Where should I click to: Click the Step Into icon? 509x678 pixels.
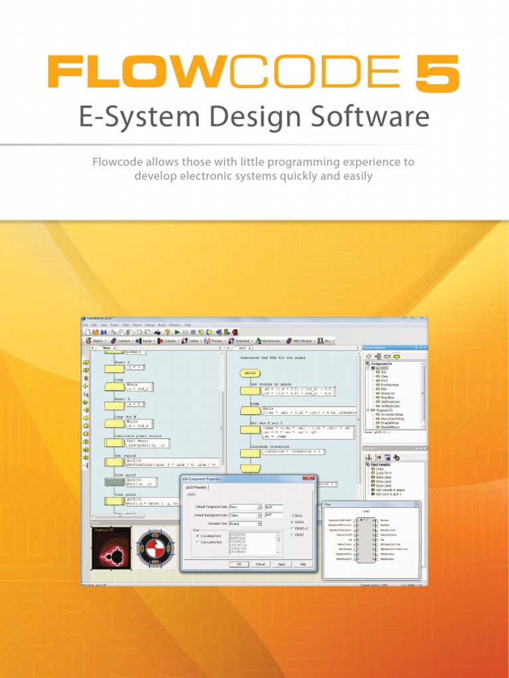(201, 332)
